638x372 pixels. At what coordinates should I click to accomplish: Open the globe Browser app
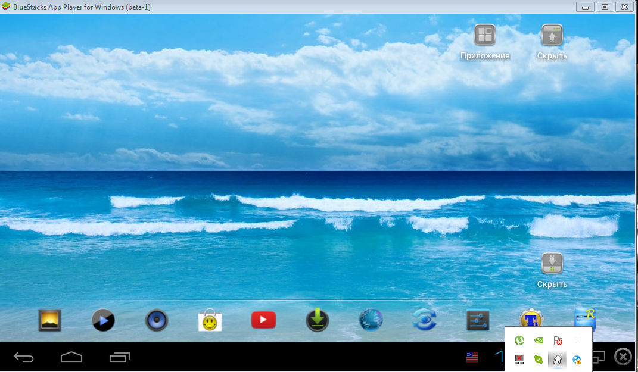pyautogui.click(x=371, y=320)
